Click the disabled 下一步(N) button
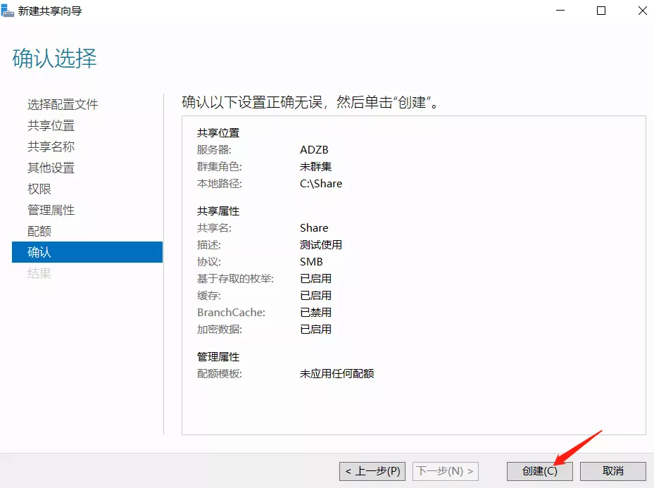The image size is (654, 488). pyautogui.click(x=446, y=471)
